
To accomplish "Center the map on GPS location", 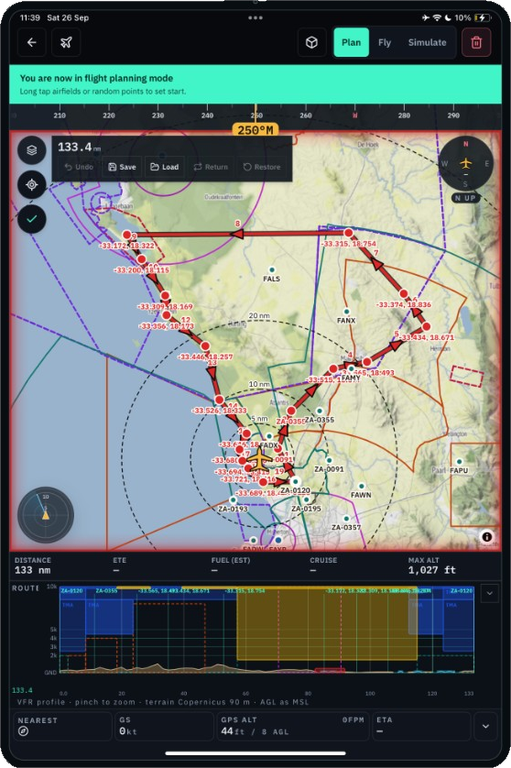I will (32, 184).
